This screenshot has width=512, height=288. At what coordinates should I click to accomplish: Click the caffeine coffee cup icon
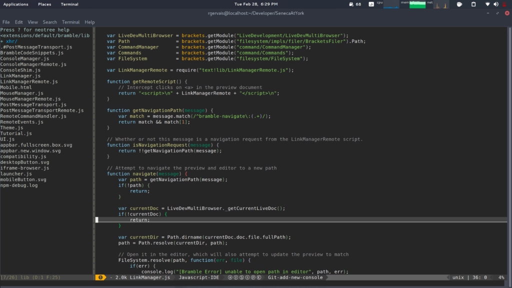(x=459, y=4)
